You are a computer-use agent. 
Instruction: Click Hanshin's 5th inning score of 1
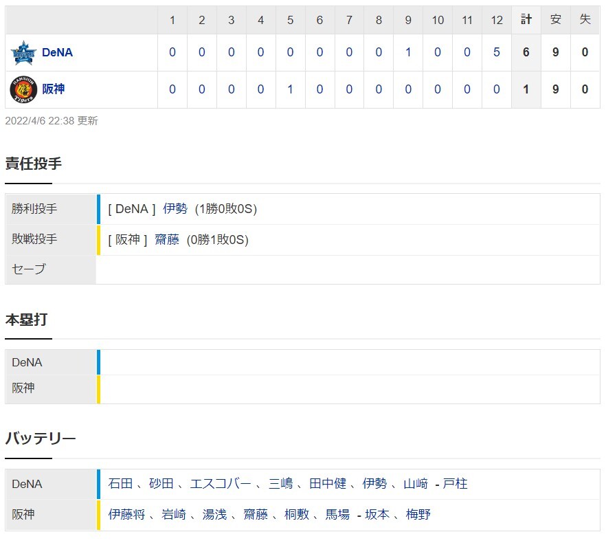(x=290, y=89)
